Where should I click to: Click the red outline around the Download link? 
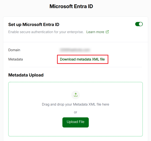pos(83,55)
